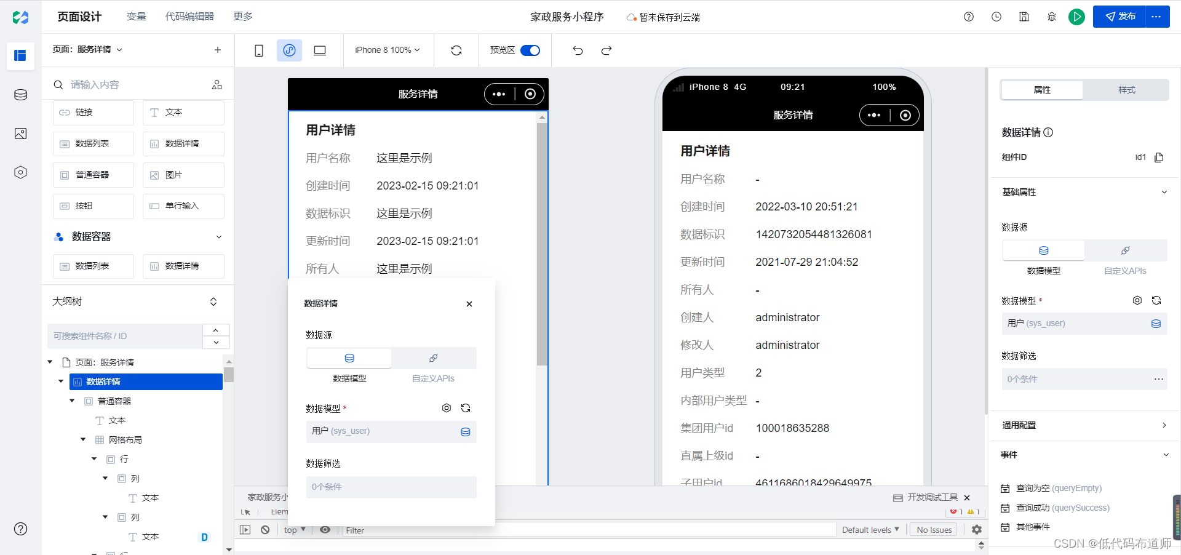Open the data source sidebar icon
The height and width of the screenshot is (555, 1181).
tap(20, 95)
